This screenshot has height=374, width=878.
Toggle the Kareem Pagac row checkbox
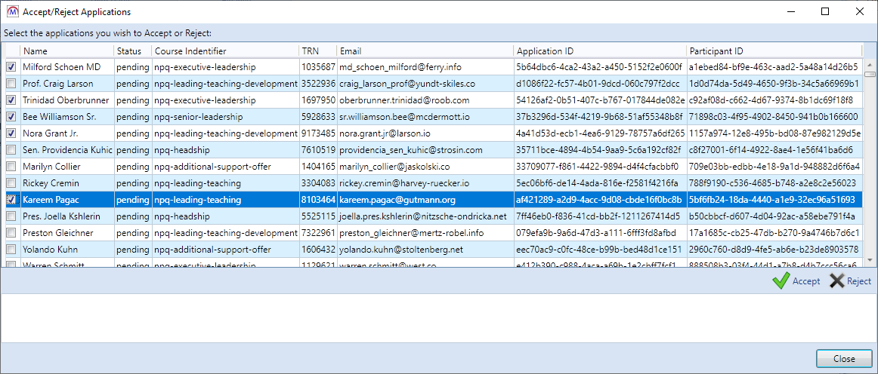(x=11, y=200)
